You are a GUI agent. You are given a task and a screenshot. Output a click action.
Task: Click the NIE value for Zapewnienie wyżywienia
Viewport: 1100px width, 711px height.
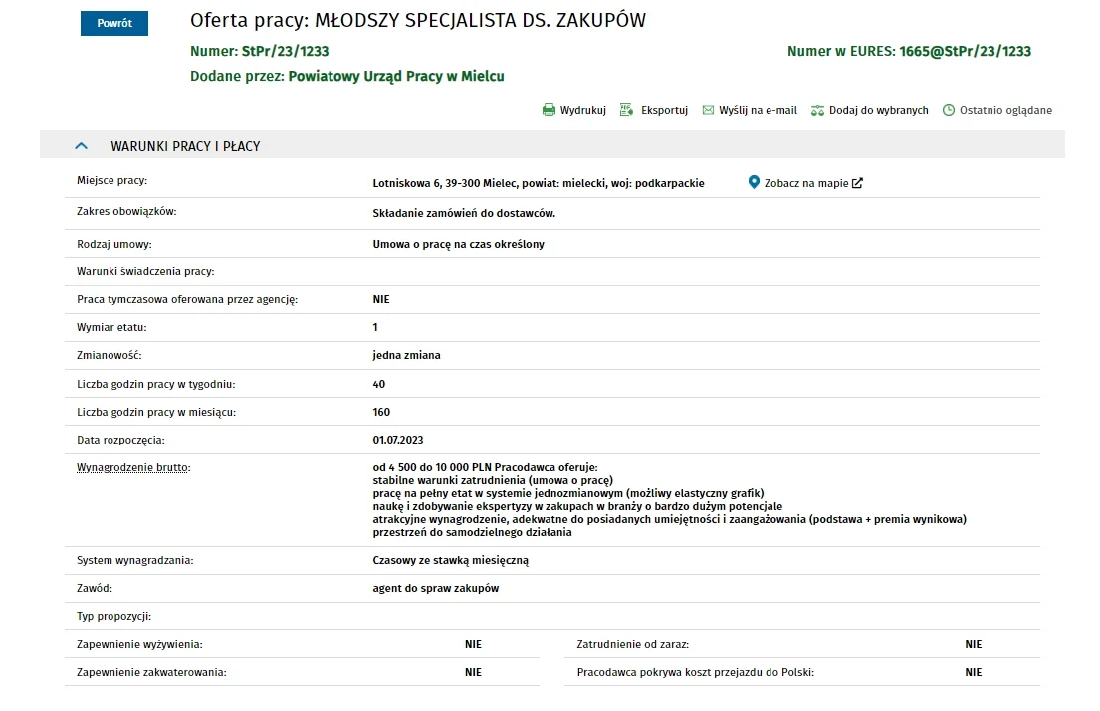(473, 644)
